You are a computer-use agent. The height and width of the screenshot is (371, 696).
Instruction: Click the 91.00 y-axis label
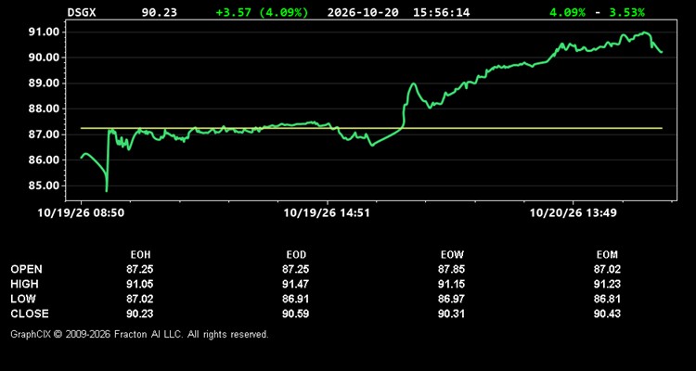click(x=44, y=32)
